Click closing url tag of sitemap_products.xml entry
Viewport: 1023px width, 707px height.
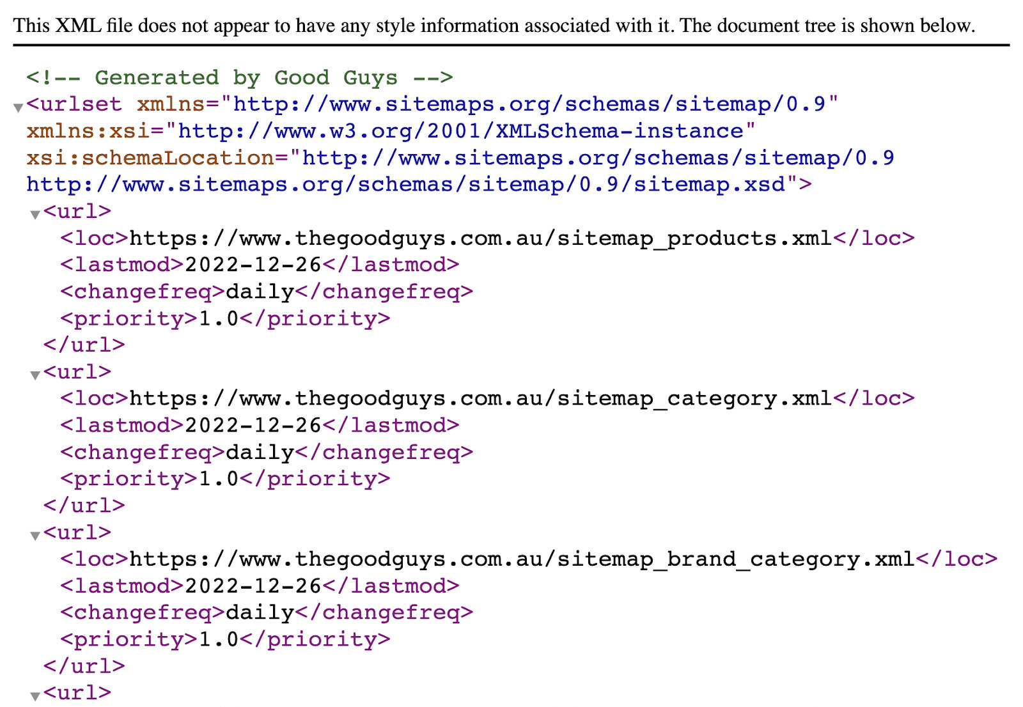pyautogui.click(x=84, y=345)
